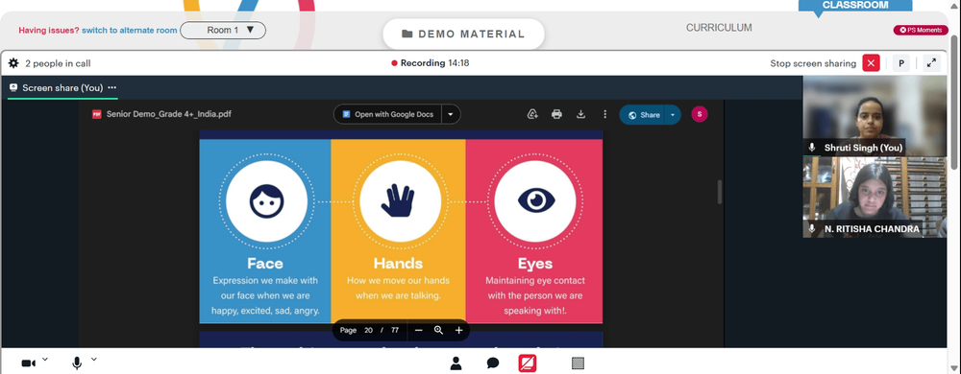Click the download icon in PDF toolbar
The width and height of the screenshot is (961, 374).
580,114
